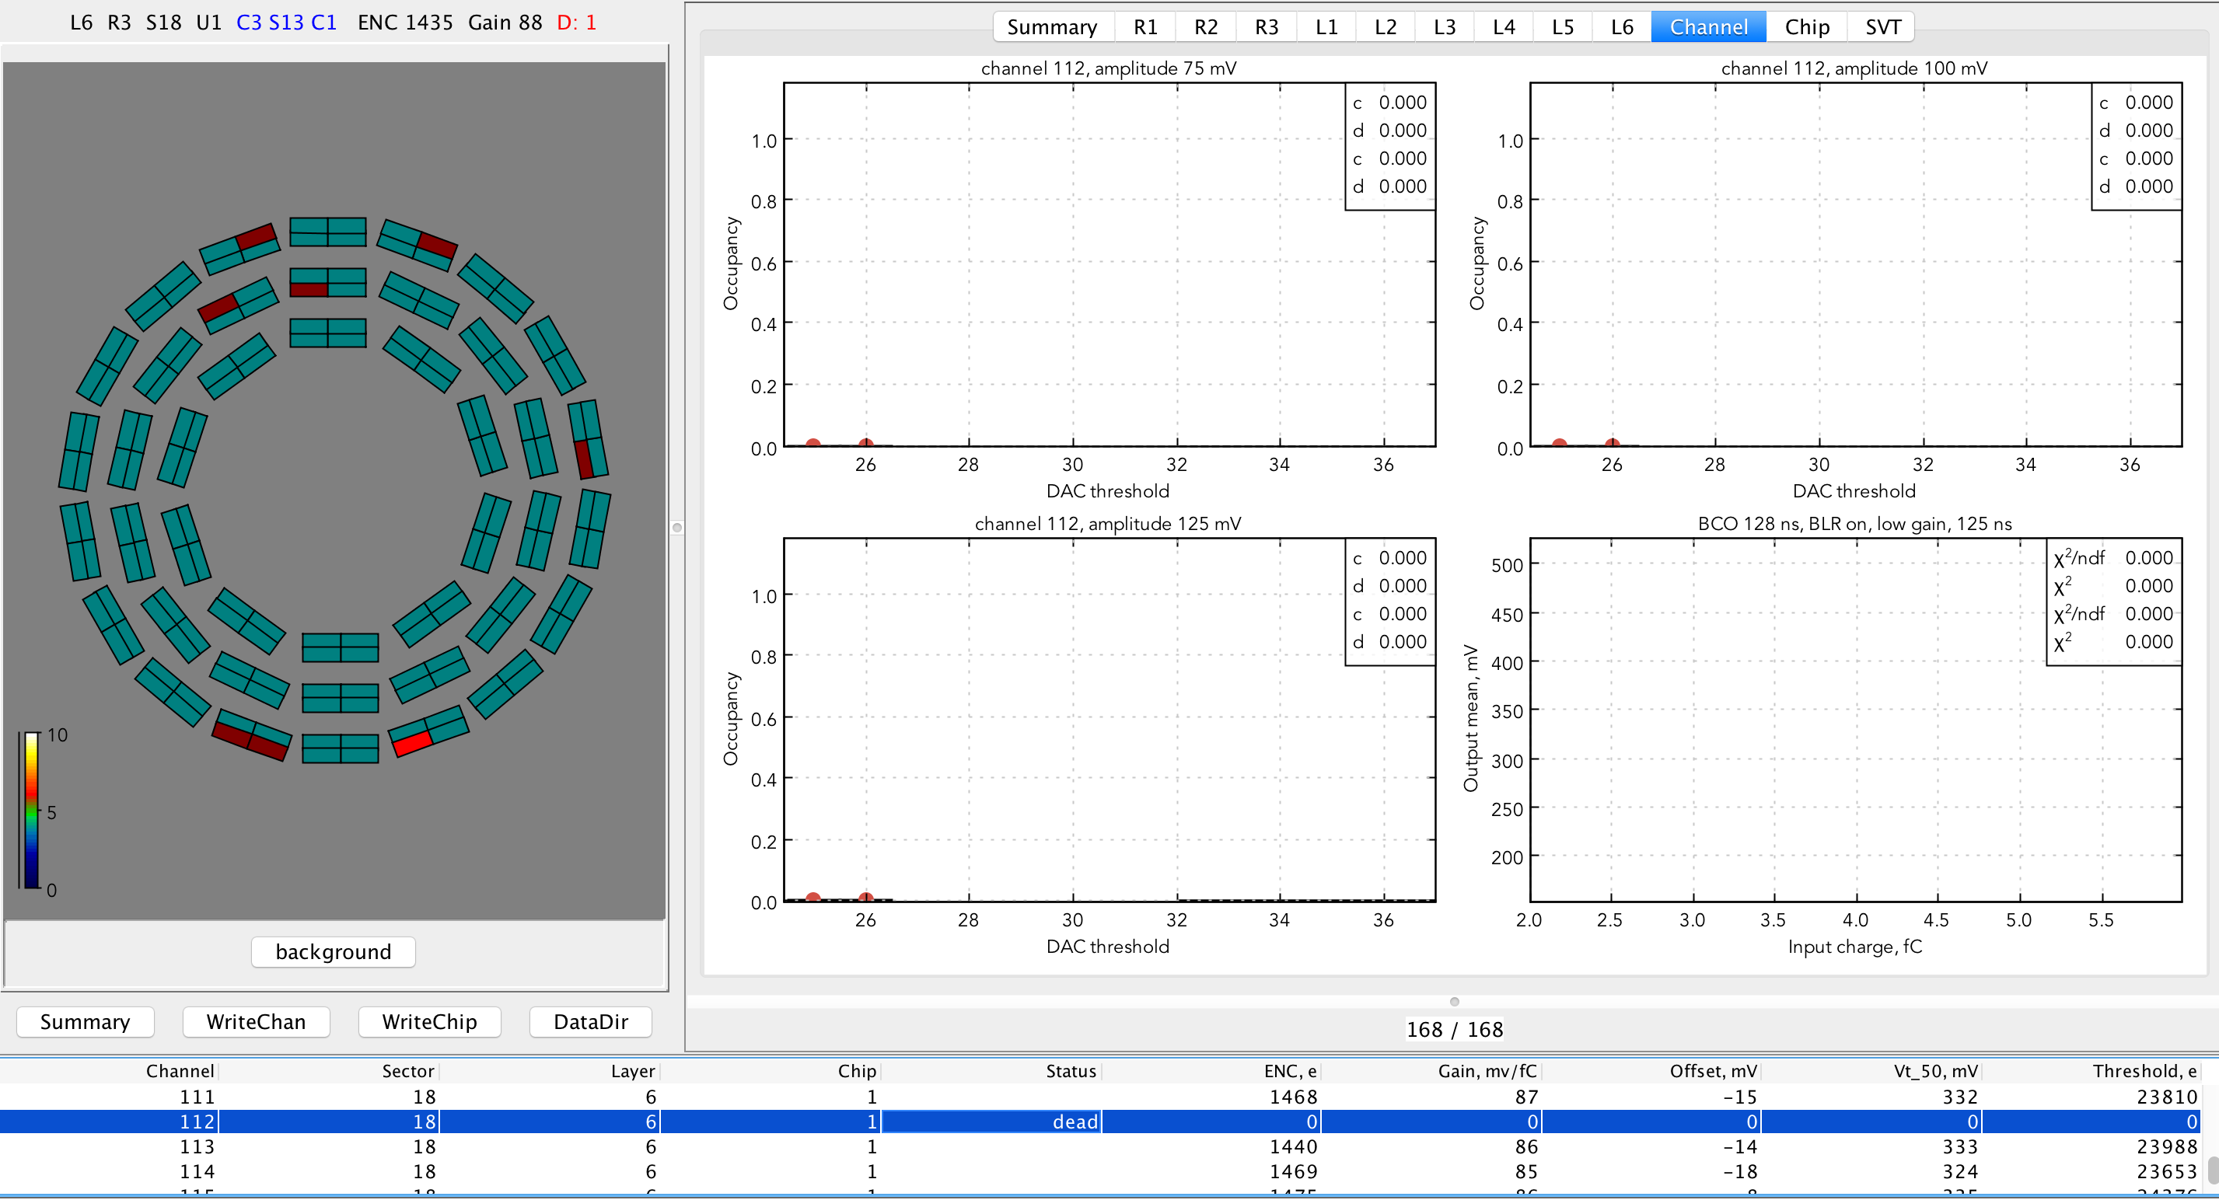Click the horizontal split-pane handle below the plots

[1454, 1001]
